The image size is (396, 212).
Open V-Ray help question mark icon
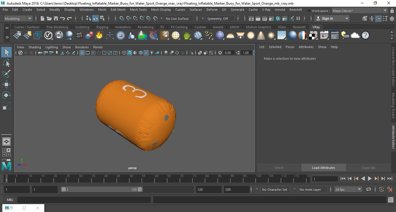click(x=365, y=36)
